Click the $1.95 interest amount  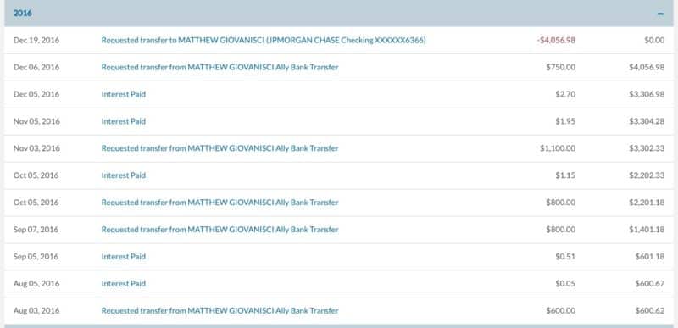point(565,121)
